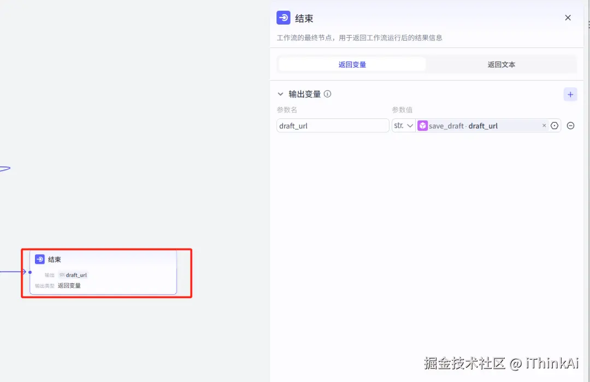Screen dimensions: 590x382
Task: Click the End node icon in the panel header
Action: pyautogui.click(x=282, y=18)
